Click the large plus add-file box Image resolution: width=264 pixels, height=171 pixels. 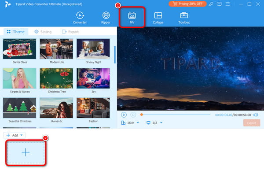(26, 152)
